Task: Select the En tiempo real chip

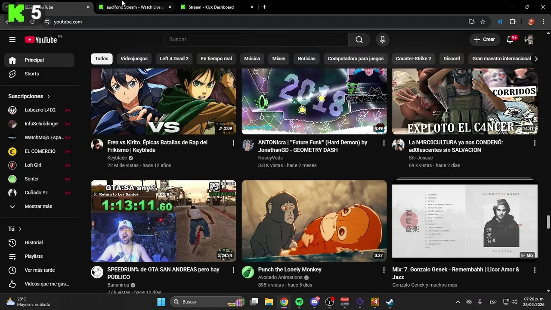Action: (x=216, y=59)
